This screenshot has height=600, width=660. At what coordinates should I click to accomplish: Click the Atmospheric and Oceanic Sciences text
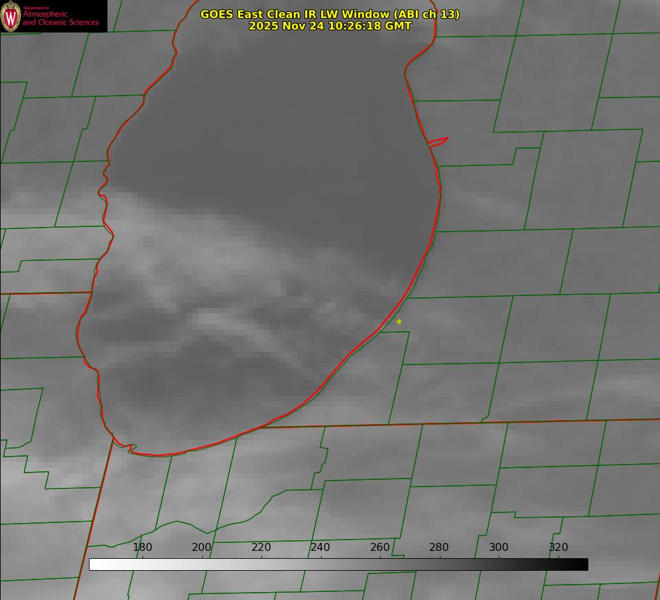(x=60, y=18)
